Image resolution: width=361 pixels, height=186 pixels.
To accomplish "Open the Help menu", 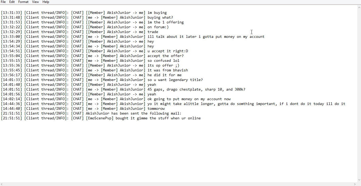I will [46, 2].
